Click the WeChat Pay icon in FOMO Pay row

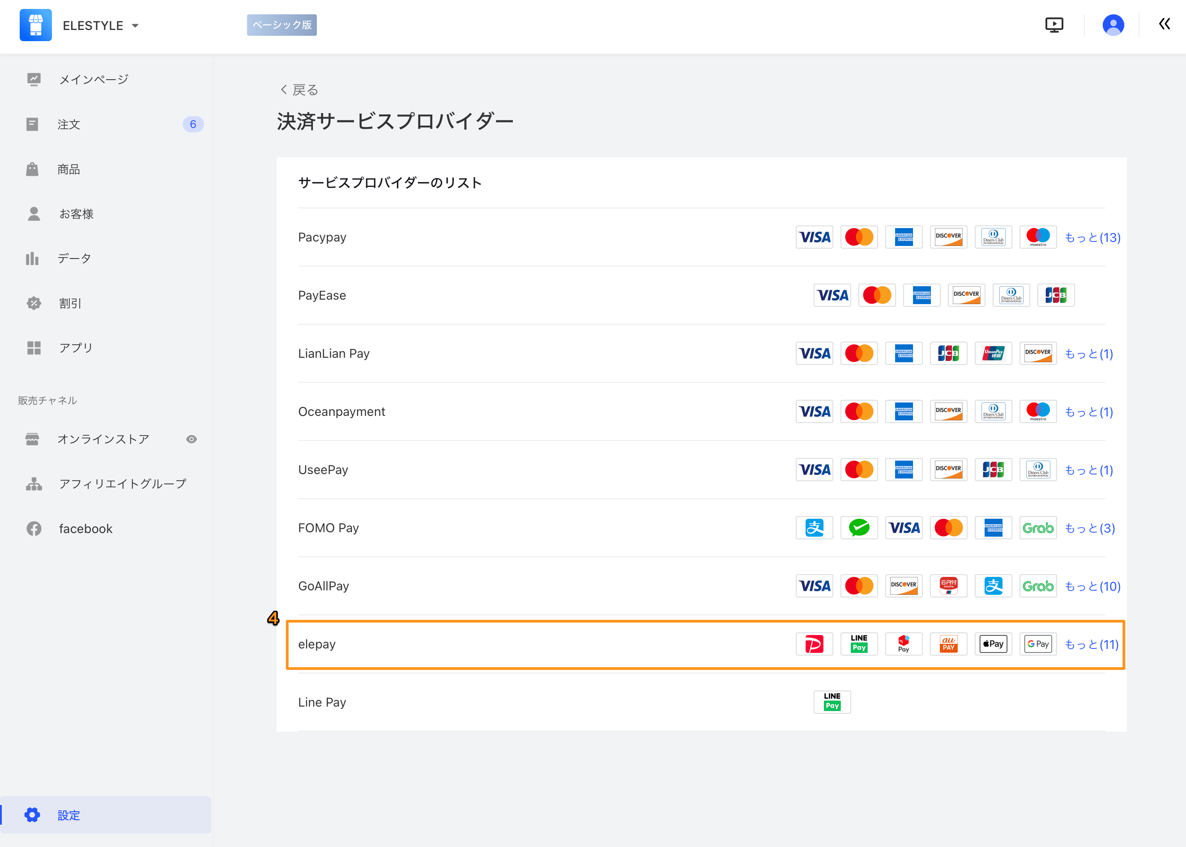[859, 528]
